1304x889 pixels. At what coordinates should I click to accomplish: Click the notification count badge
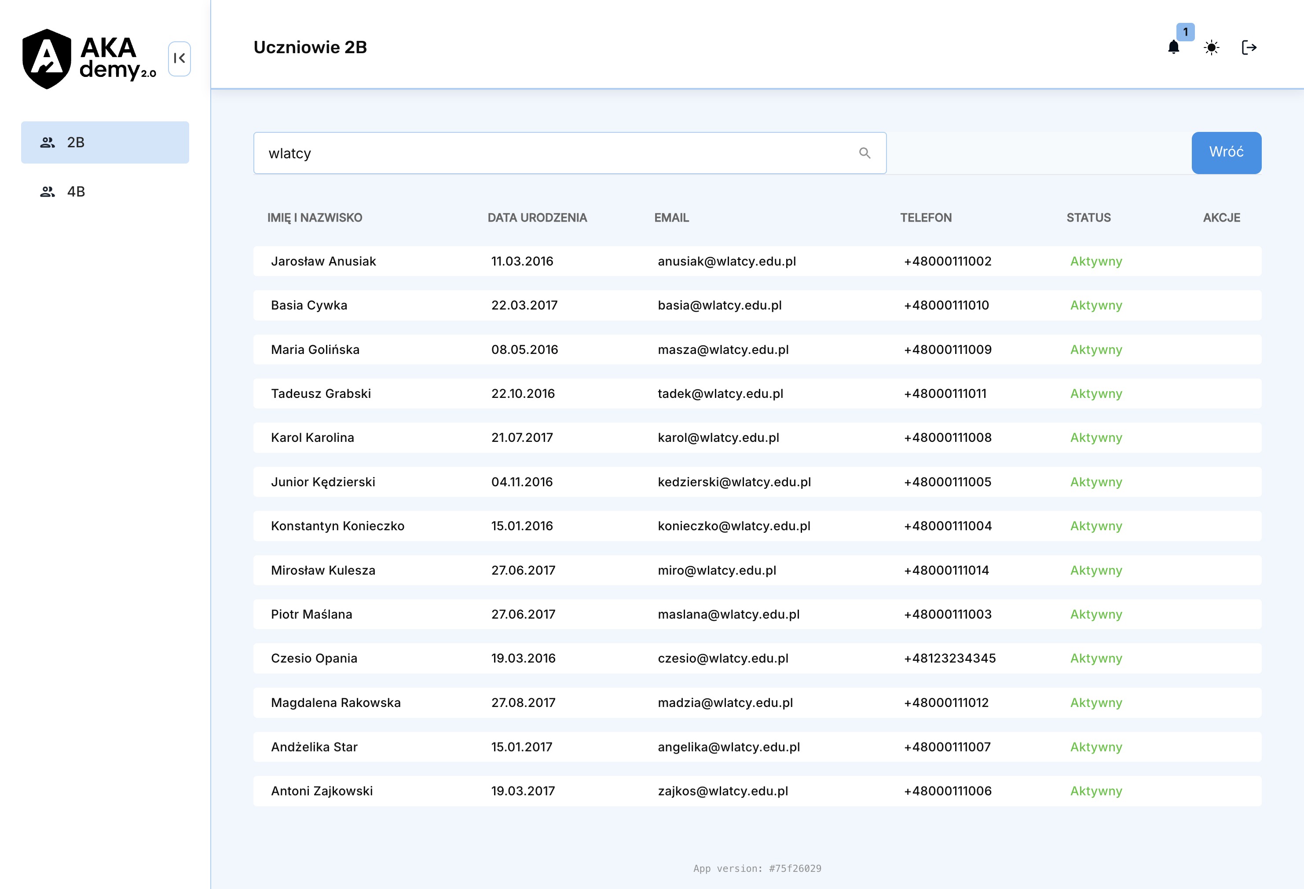point(1185,32)
